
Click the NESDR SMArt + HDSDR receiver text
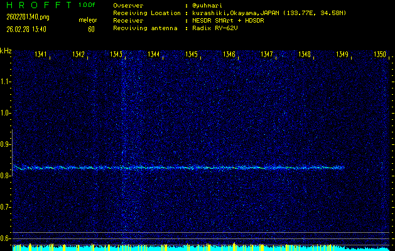[x=229, y=21]
